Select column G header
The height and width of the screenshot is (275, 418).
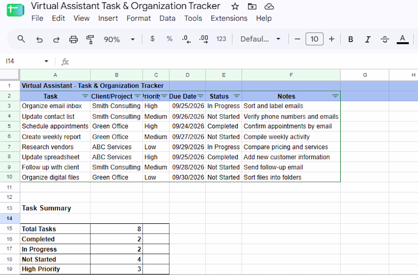pyautogui.click(x=365, y=75)
